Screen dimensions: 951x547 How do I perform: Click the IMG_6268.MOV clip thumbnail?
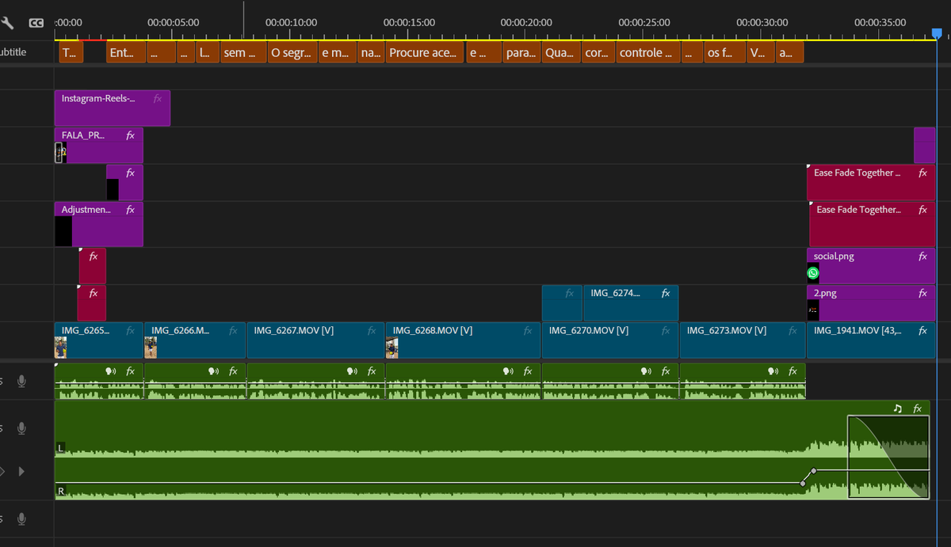pyautogui.click(x=391, y=348)
